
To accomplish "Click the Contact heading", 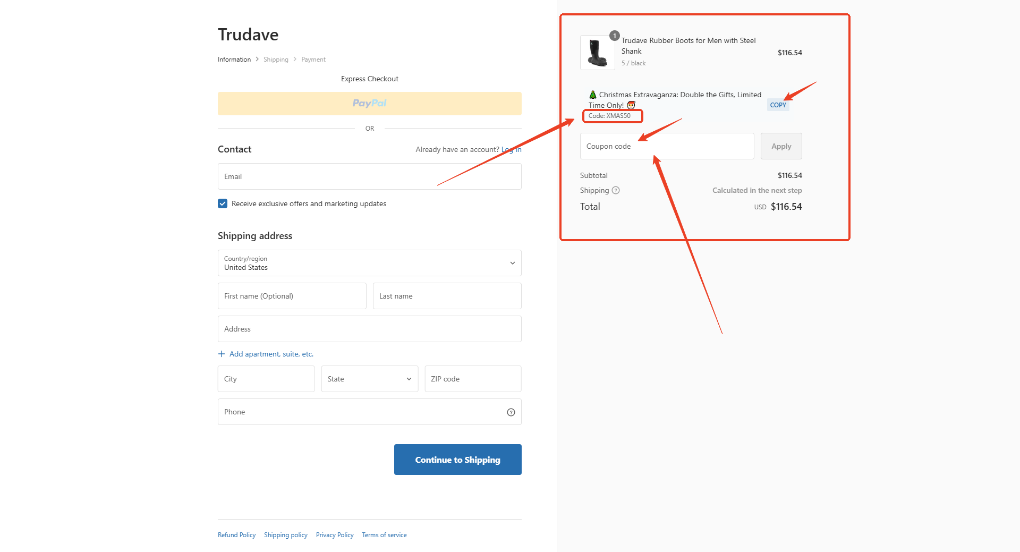I will (x=235, y=149).
